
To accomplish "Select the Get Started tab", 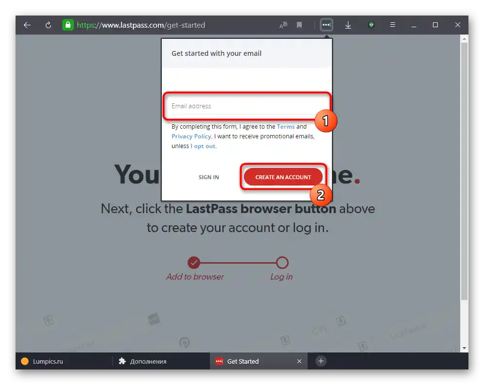I will pyautogui.click(x=259, y=361).
